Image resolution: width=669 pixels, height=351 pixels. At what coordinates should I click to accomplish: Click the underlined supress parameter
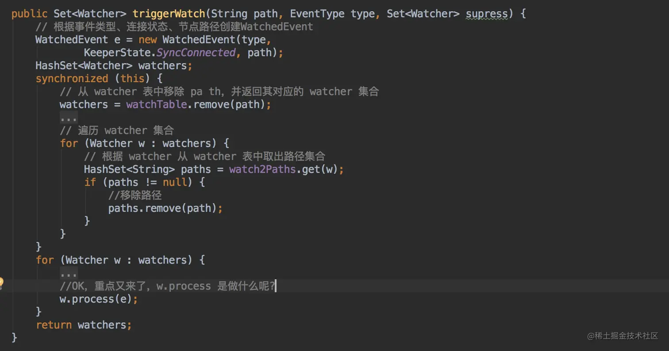click(x=487, y=14)
